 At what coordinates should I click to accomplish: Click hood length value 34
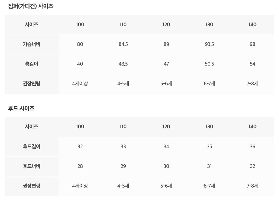(x=166, y=147)
